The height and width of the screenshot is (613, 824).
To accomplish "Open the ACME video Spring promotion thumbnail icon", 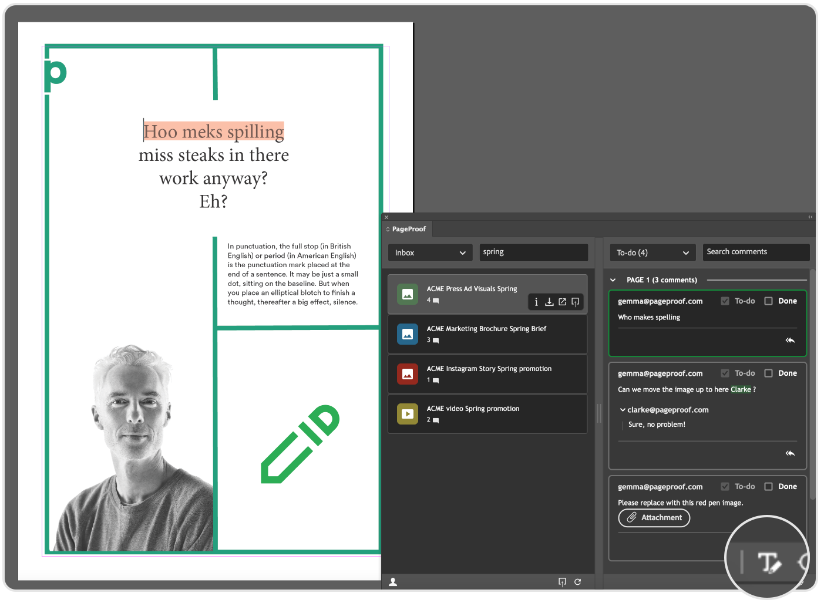I will point(408,414).
